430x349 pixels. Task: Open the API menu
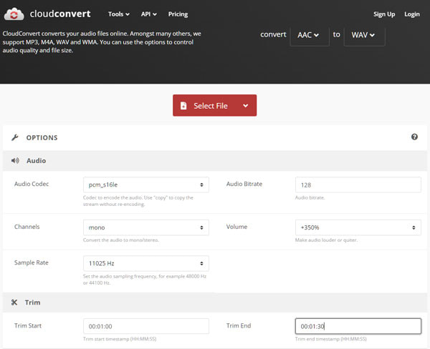tap(148, 14)
